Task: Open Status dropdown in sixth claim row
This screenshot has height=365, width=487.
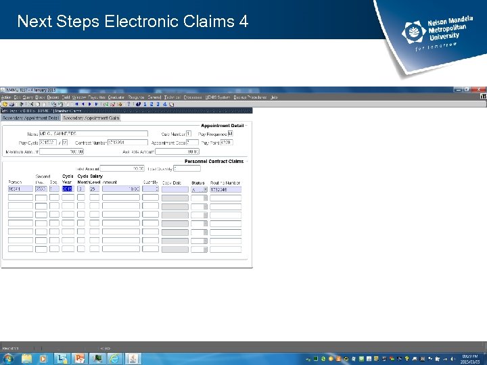Action: tap(206, 232)
